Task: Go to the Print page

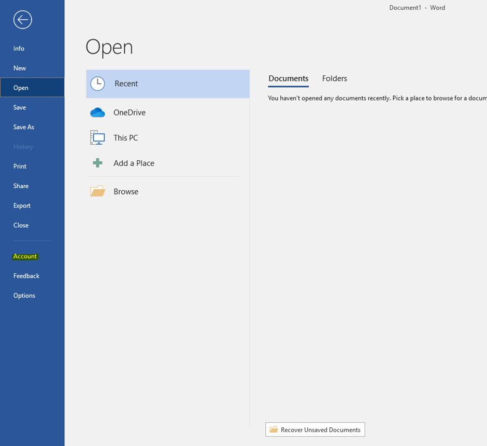Action: pos(20,166)
